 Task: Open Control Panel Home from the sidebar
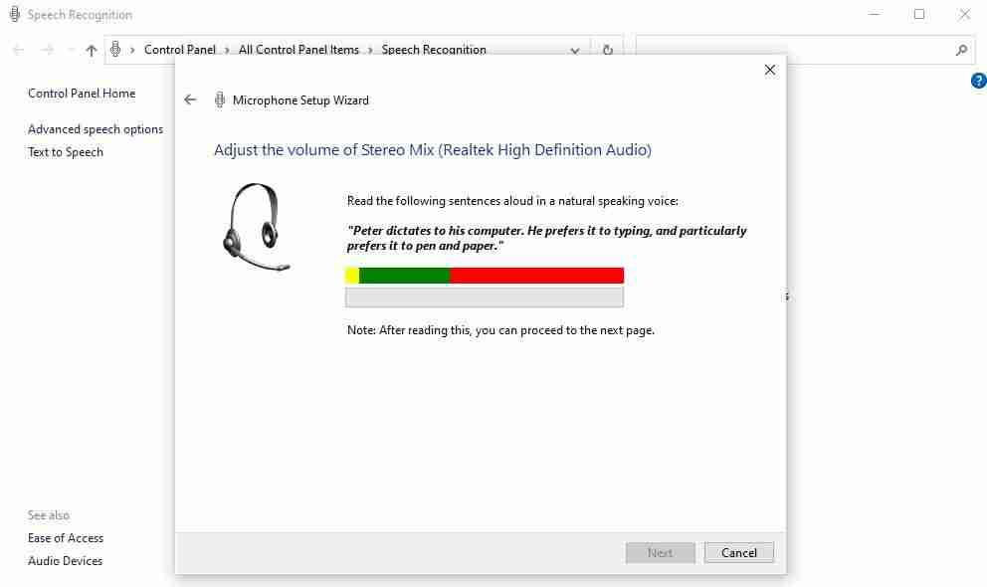(x=82, y=93)
